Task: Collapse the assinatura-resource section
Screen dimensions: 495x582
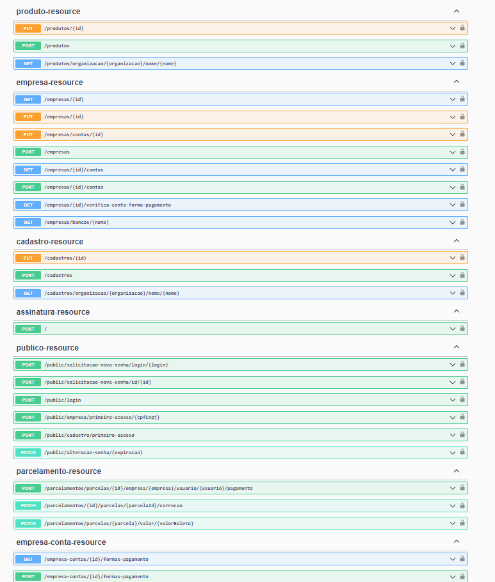Action: (x=457, y=311)
